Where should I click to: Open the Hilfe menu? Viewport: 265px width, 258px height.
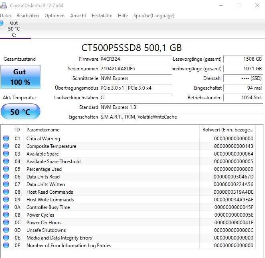[x=123, y=16]
